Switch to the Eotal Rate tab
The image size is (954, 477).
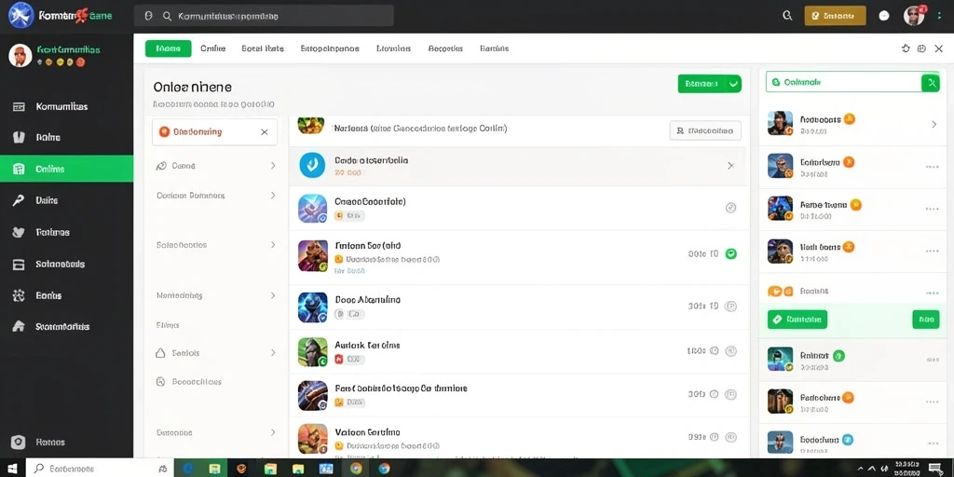coord(263,48)
